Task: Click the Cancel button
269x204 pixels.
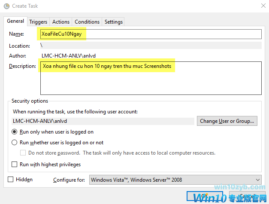Action: click(x=247, y=196)
